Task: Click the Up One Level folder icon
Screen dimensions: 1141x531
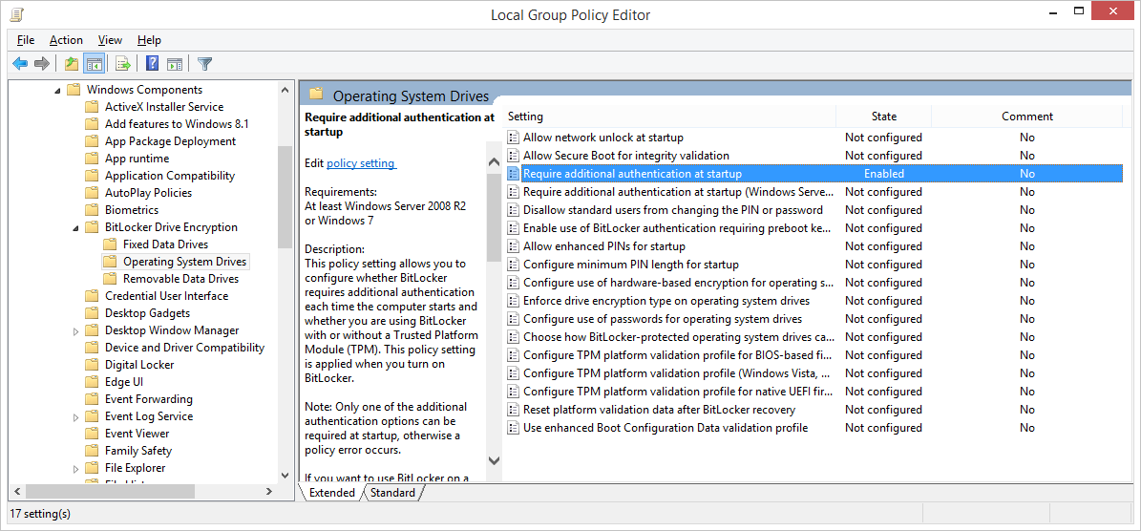Action: (x=71, y=64)
